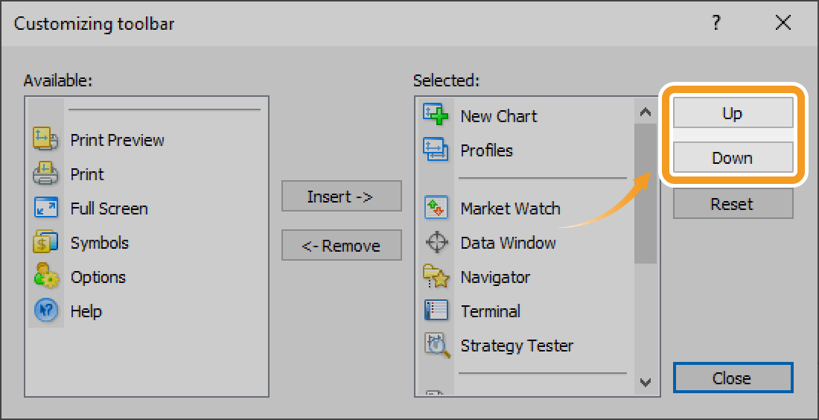
Task: Move item with Up button
Action: 733,113
